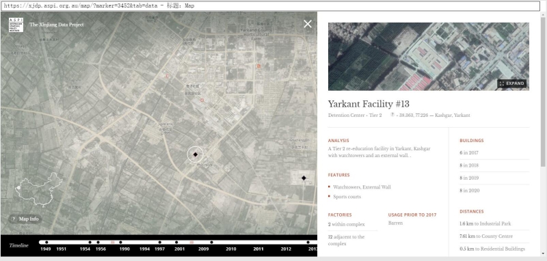Image resolution: width=547 pixels, height=261 pixels.
Task: Click the 2013 timeline marker dot
Action: [308, 242]
